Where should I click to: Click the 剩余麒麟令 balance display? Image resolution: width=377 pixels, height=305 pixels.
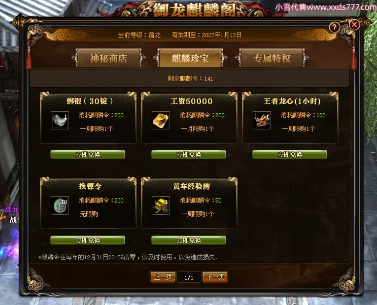(x=190, y=79)
